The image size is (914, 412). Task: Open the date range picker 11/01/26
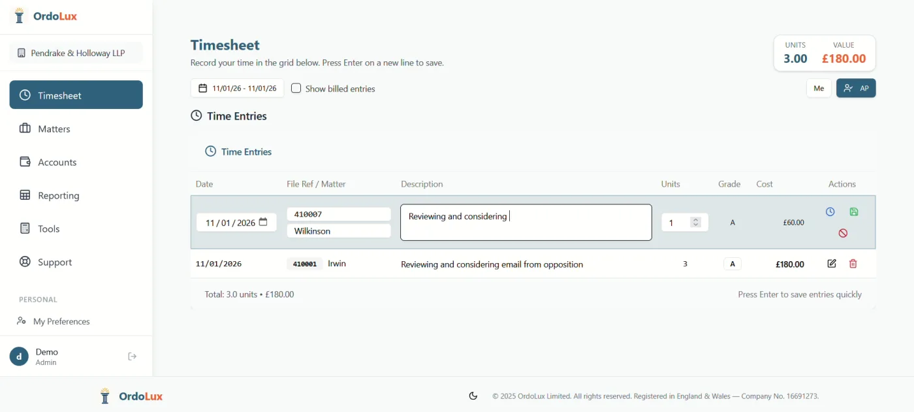tap(237, 88)
